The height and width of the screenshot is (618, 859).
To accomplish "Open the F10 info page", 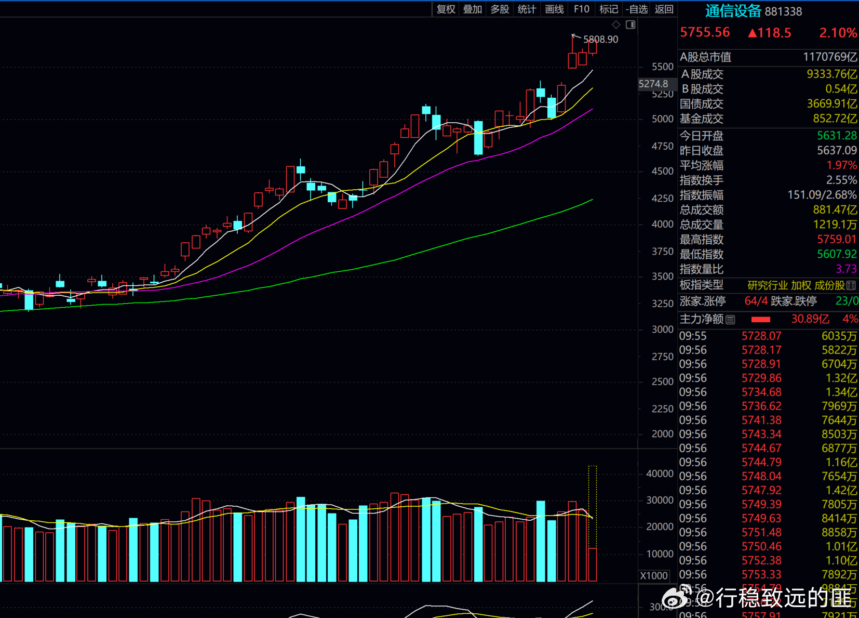I will tap(582, 9).
